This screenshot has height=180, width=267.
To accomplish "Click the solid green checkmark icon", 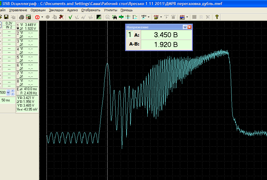I will [x=70, y=17].
